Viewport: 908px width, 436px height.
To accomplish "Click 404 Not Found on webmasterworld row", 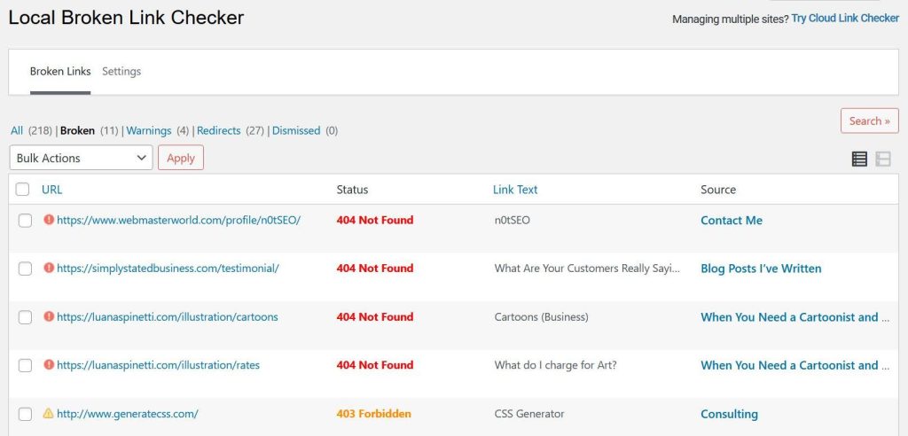I will (x=375, y=220).
